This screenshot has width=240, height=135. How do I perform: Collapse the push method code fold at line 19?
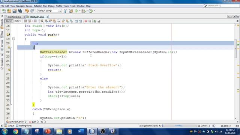point(13,39)
